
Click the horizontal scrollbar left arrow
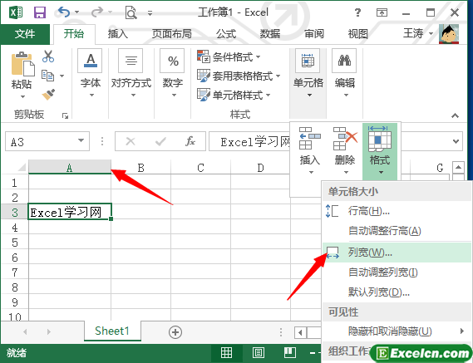pyautogui.click(x=300, y=332)
